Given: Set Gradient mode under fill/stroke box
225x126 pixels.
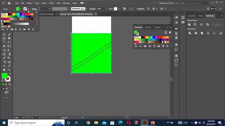Looking at the screenshot, I should [x=6, y=84].
